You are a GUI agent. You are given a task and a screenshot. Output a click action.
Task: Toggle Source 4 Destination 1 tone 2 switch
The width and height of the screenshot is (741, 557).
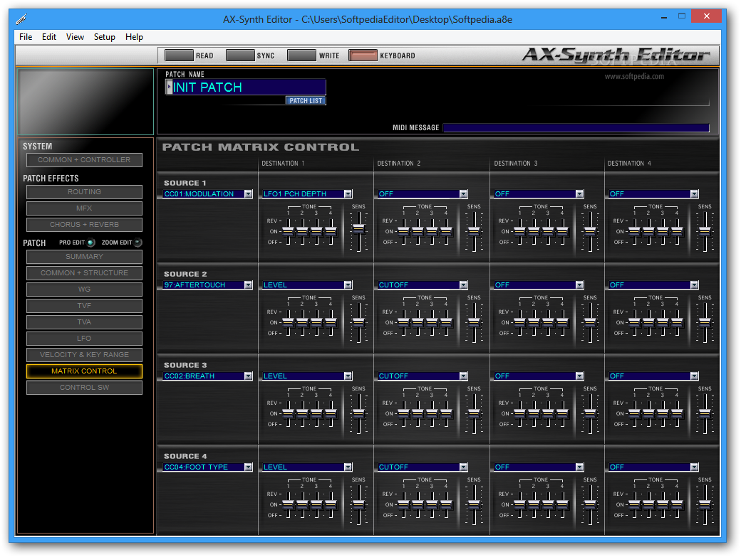point(302,504)
